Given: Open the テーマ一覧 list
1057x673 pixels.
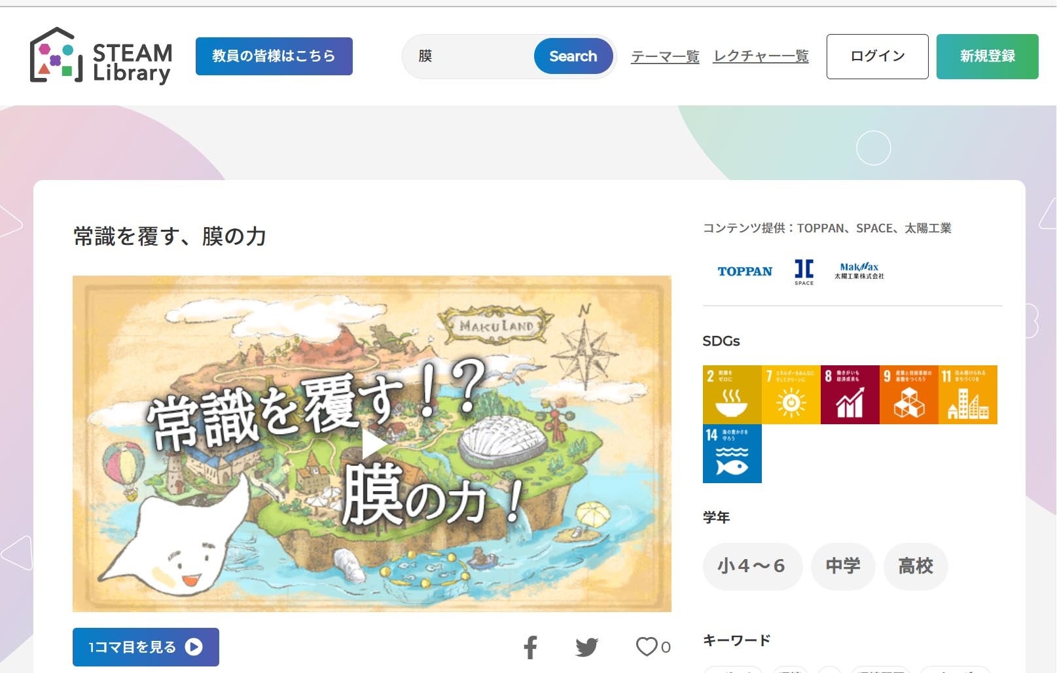Looking at the screenshot, I should (664, 56).
